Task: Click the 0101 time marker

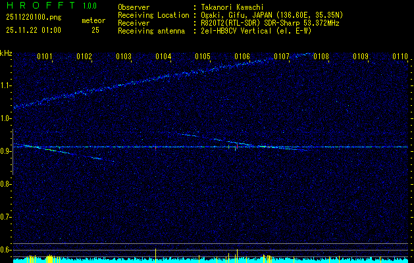Action: [x=45, y=57]
